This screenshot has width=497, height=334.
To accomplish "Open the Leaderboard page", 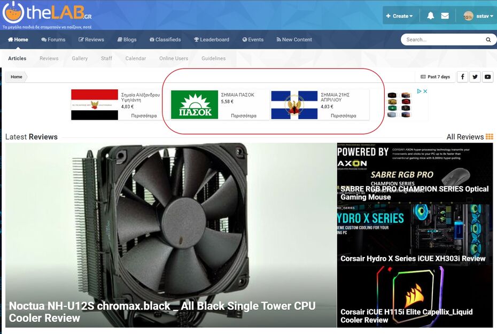I will [x=212, y=40].
